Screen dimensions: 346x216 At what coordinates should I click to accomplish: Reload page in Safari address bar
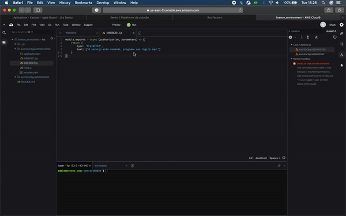pos(240,10)
